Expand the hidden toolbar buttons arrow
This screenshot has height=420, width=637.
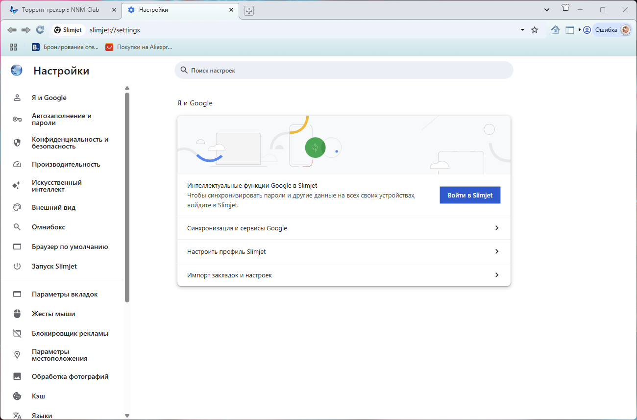pos(579,30)
